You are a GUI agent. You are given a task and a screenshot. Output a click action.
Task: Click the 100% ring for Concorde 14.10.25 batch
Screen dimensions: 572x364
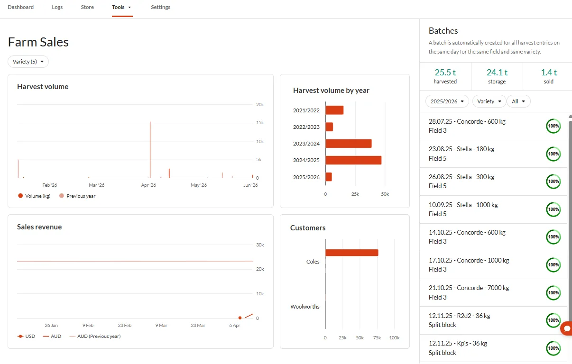click(553, 237)
